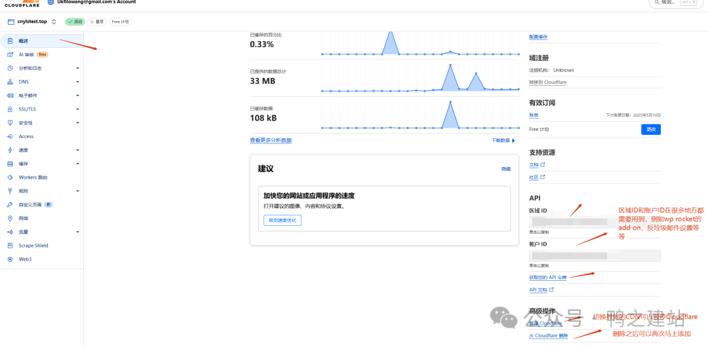The image size is (708, 347).
Task: Click the 电子邮件 envelope icon
Action: 10,96
